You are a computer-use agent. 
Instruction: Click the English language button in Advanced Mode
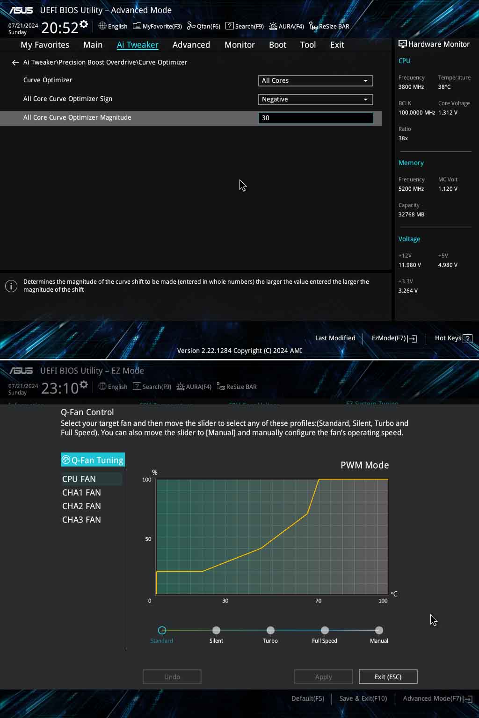coord(113,26)
